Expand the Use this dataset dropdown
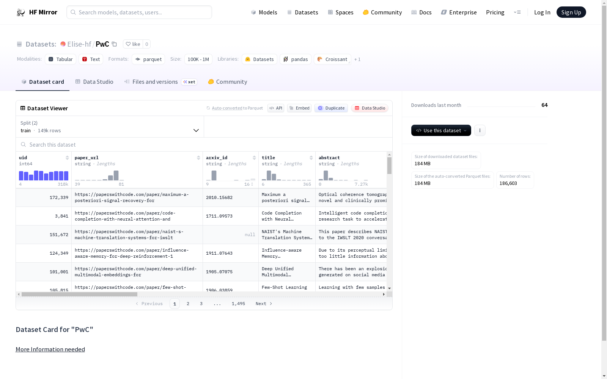The image size is (607, 379). (x=441, y=130)
